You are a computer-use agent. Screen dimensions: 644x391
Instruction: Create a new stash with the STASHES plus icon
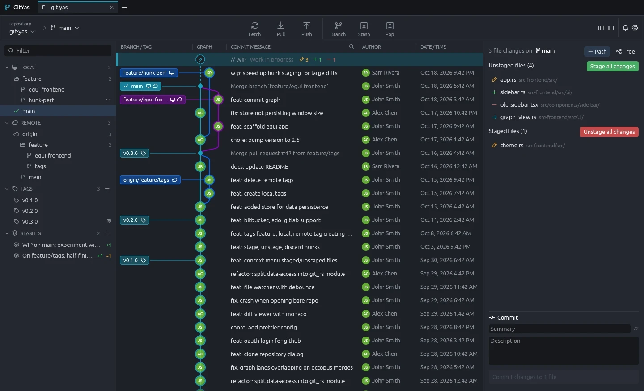coord(107,233)
